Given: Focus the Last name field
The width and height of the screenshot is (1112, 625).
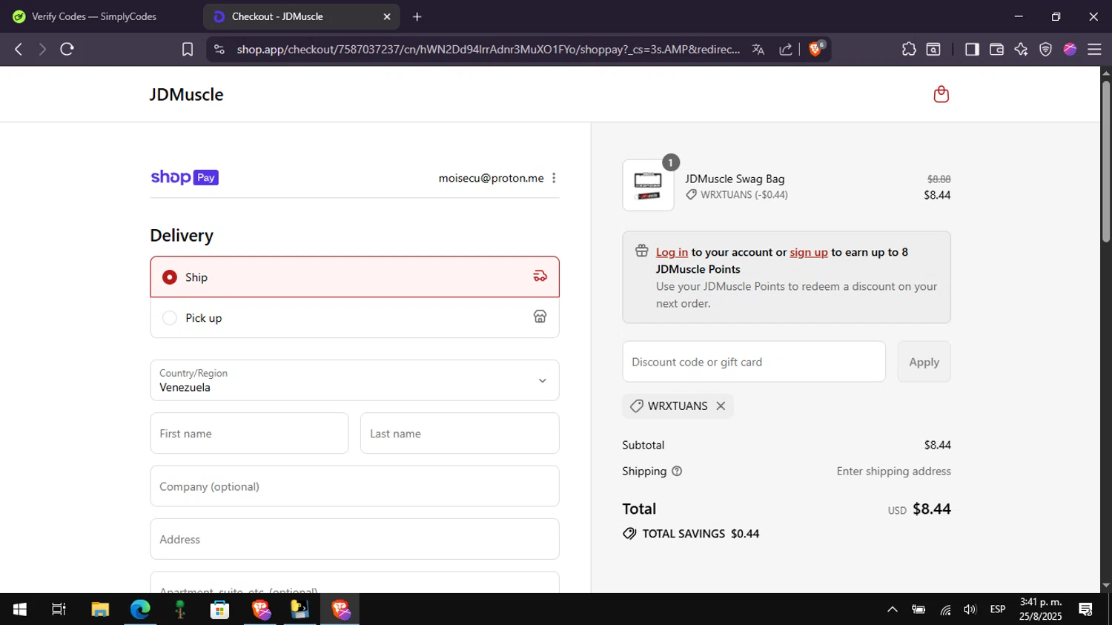Looking at the screenshot, I should coord(460,433).
